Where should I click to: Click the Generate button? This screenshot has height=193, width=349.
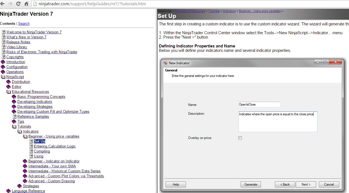pos(251,184)
